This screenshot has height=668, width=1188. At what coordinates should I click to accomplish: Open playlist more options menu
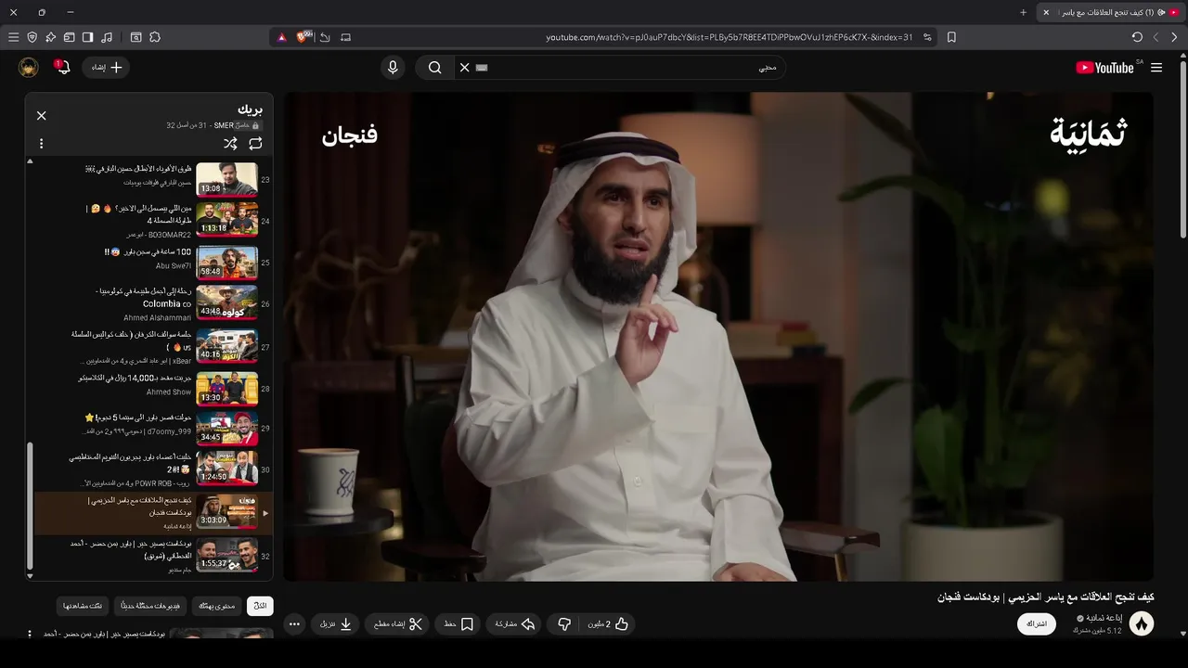41,144
